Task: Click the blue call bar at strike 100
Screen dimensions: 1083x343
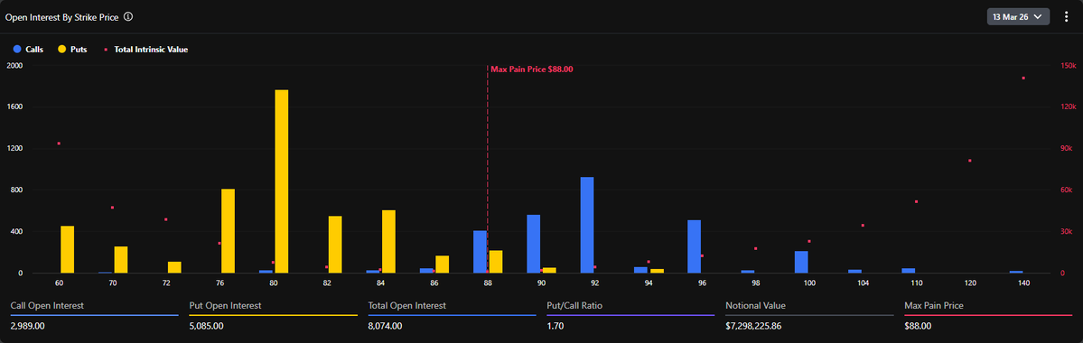Action: (x=801, y=263)
